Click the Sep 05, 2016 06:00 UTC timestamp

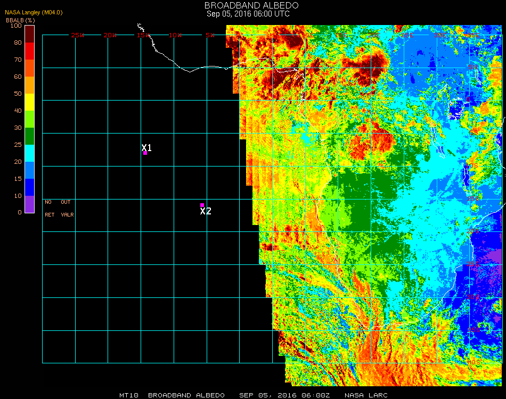[x=248, y=14]
